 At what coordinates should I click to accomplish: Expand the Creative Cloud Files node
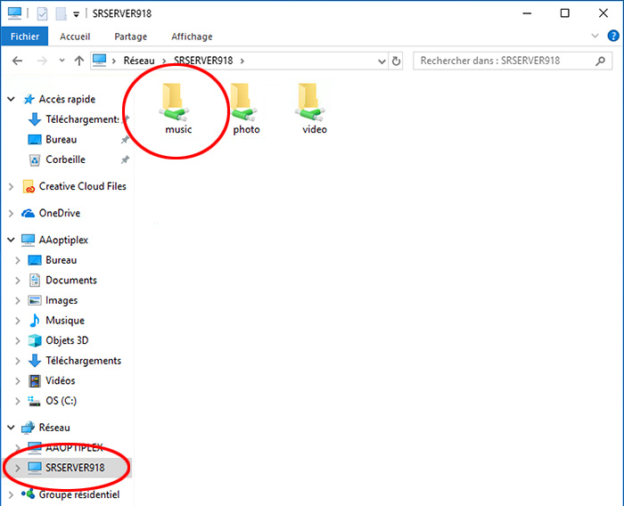[11, 186]
